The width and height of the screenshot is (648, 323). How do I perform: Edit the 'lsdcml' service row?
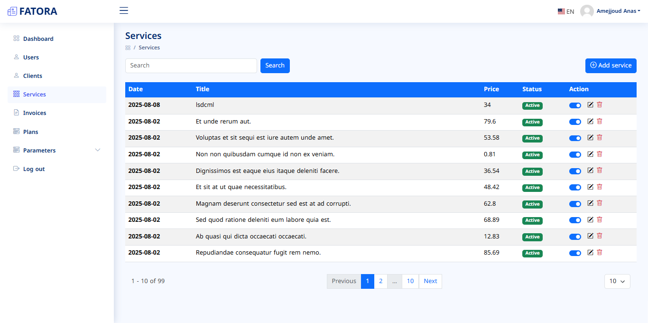pyautogui.click(x=590, y=105)
